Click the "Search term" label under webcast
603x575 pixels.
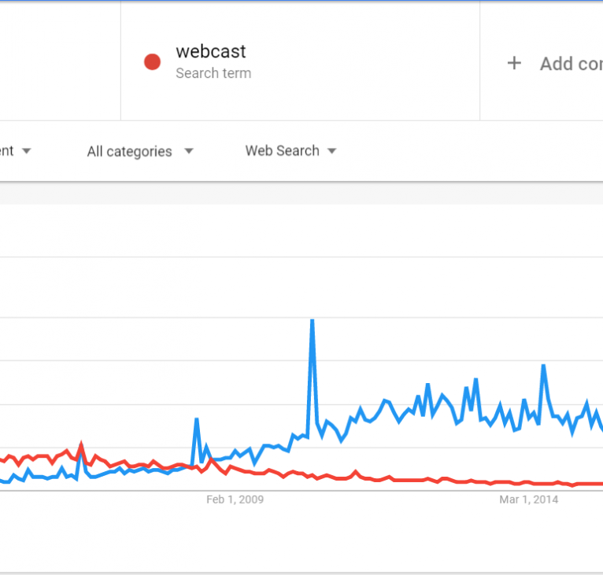(213, 73)
